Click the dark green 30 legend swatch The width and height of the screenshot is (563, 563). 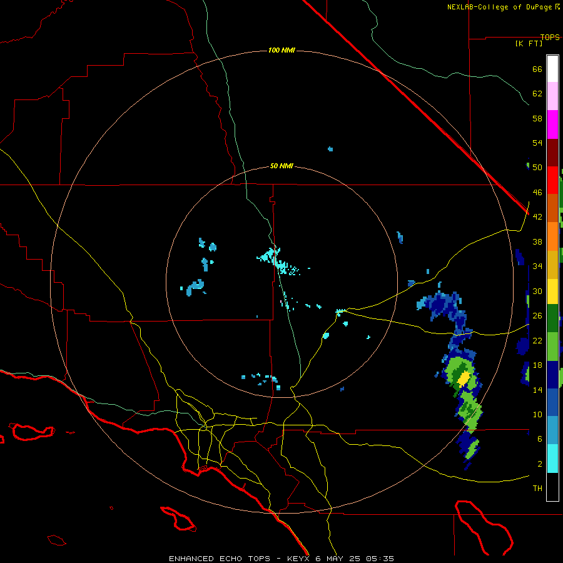(x=552, y=318)
